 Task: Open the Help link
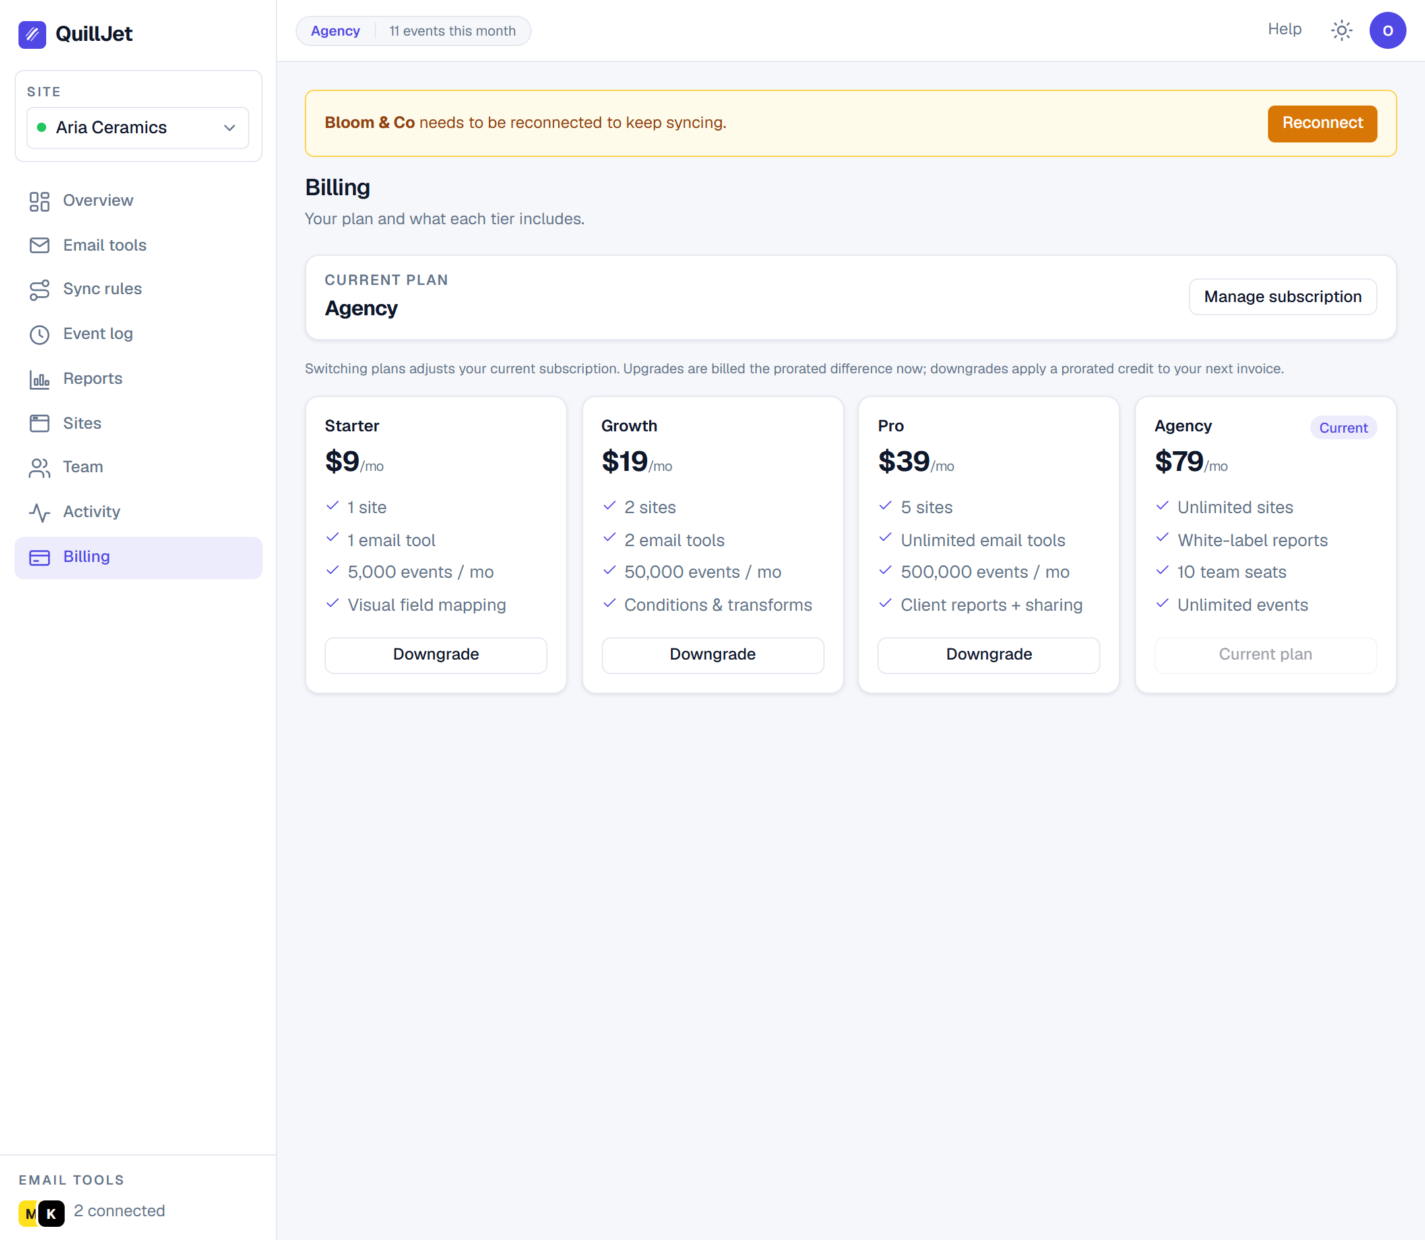(x=1284, y=29)
